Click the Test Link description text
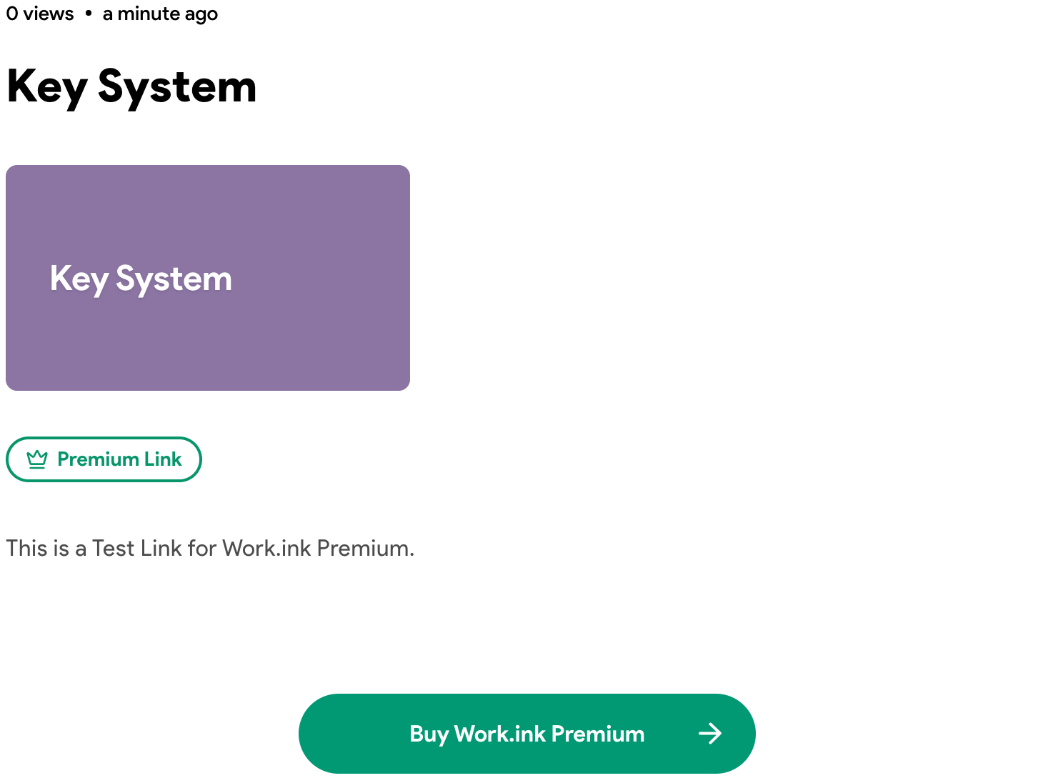The image size is (1053, 783). point(210,549)
